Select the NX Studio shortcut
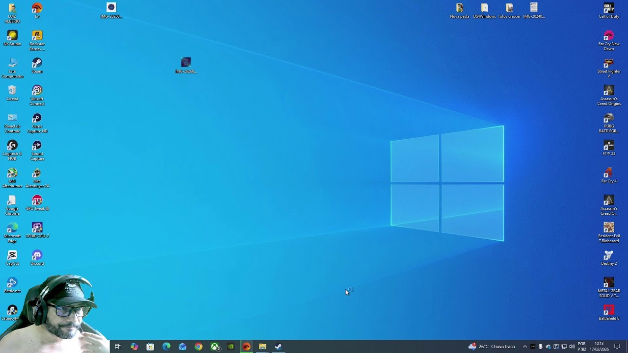 [12, 38]
